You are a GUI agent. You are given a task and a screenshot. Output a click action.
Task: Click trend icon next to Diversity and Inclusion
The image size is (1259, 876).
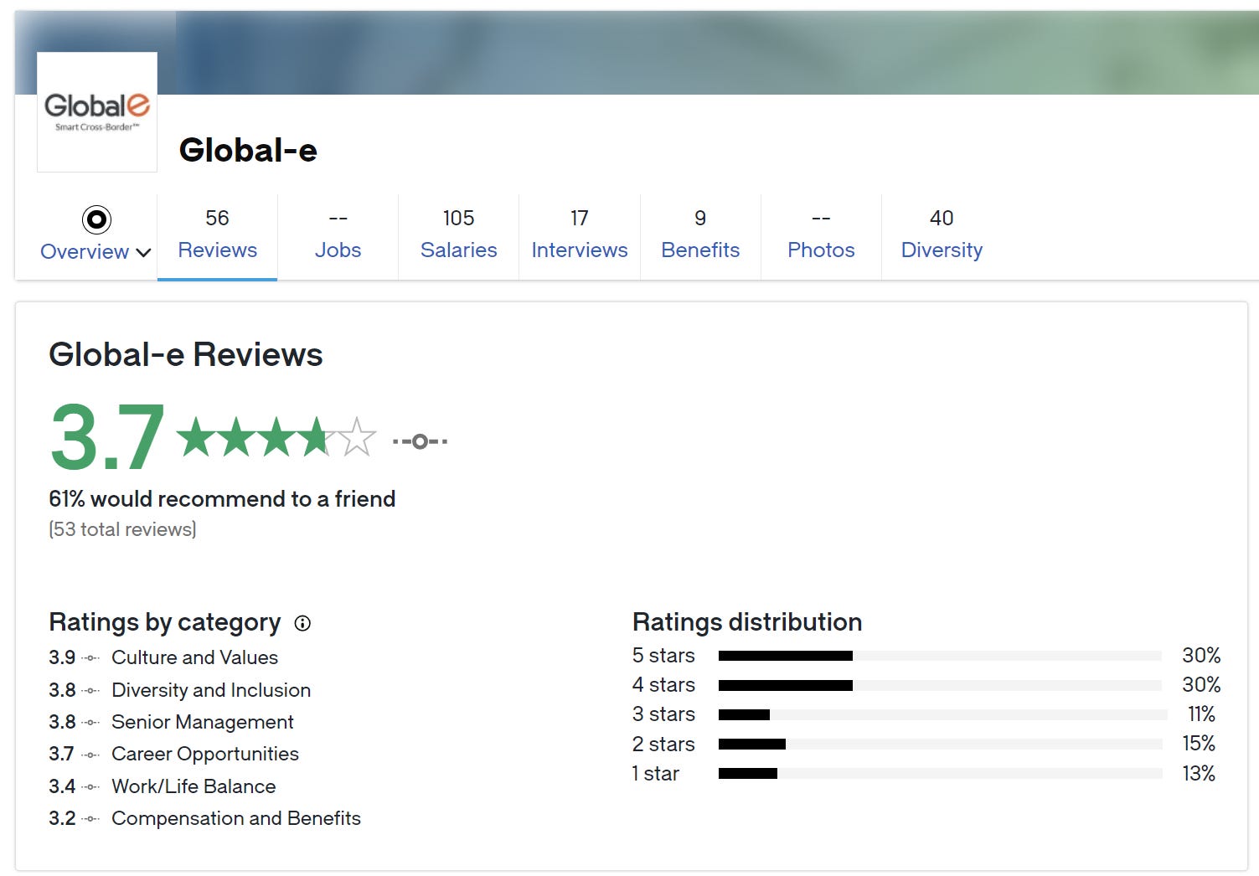coord(90,691)
